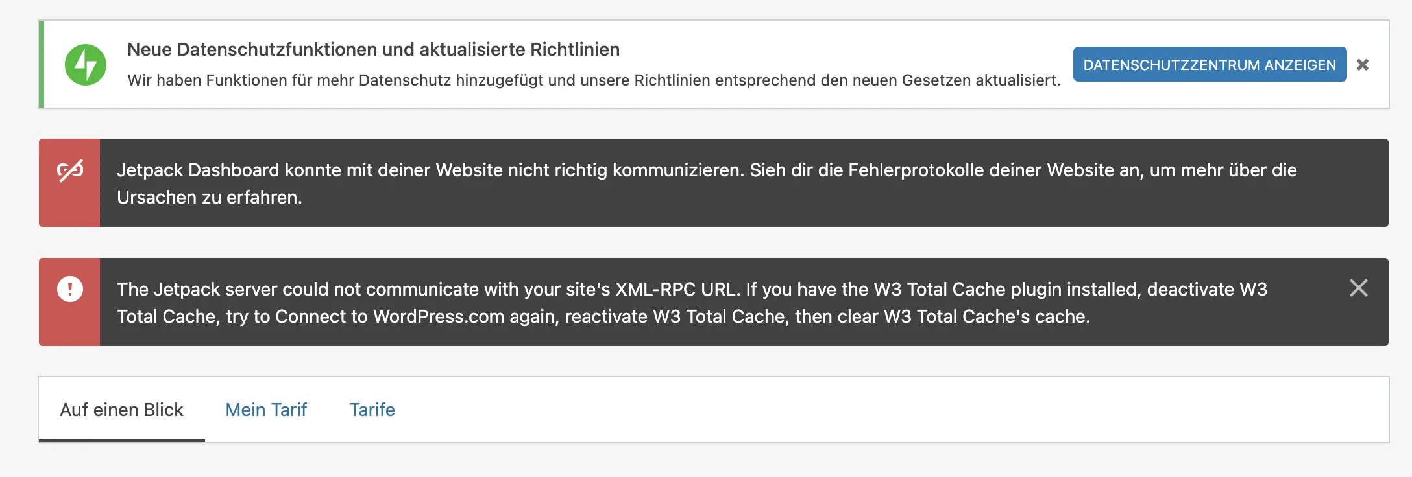
Task: Open Datenschutzzentrum anzeigen
Action: (1210, 64)
